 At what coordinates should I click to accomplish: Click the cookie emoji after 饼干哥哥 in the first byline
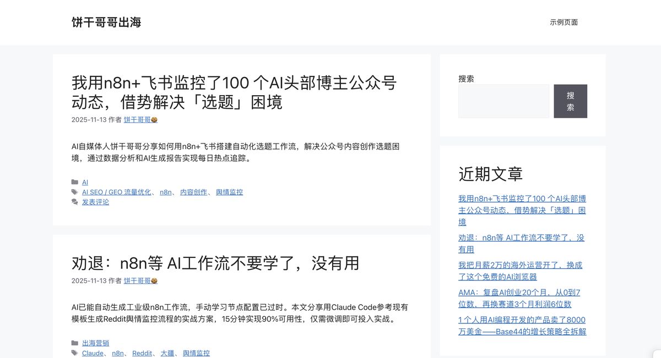point(154,119)
